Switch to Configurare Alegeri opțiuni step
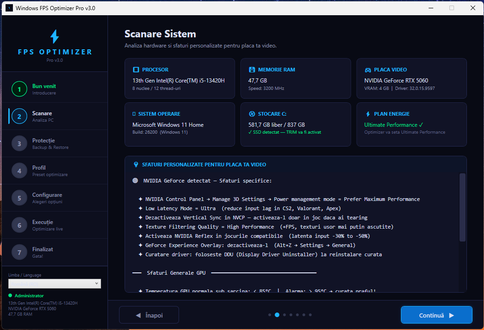 [54, 198]
